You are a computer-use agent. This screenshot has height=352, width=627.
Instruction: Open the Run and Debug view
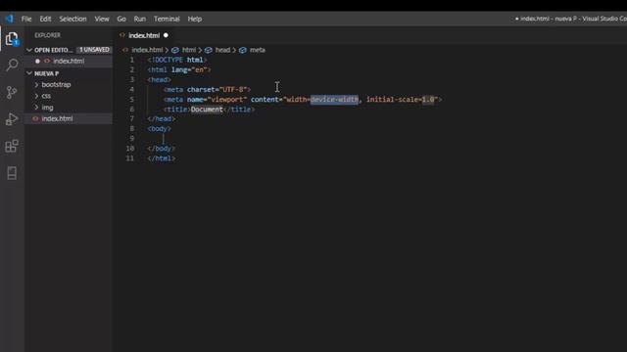pyautogui.click(x=12, y=119)
